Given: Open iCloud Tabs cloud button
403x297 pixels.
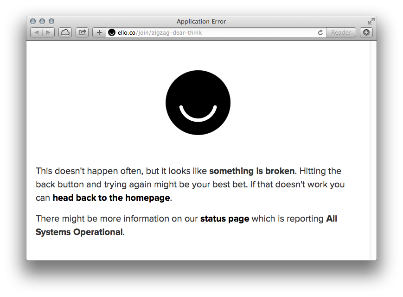Looking at the screenshot, I should pyautogui.click(x=65, y=32).
